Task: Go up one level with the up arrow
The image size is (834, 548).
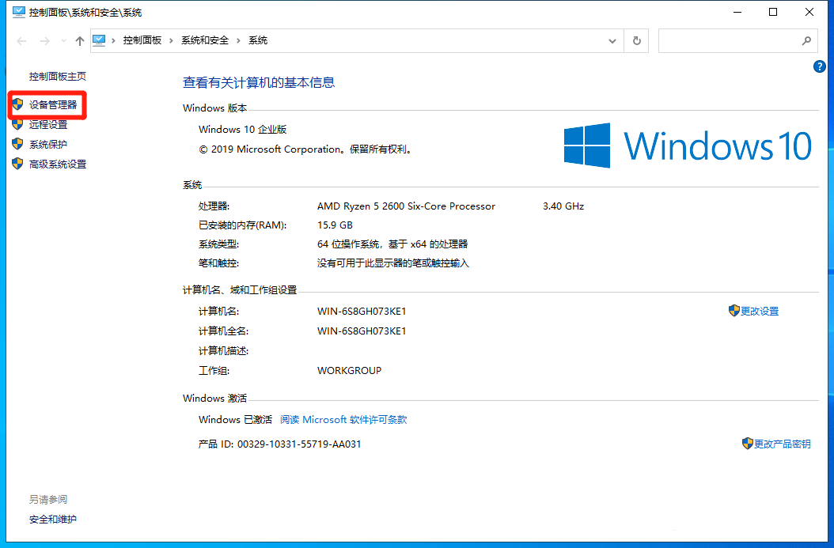Action: 80,41
